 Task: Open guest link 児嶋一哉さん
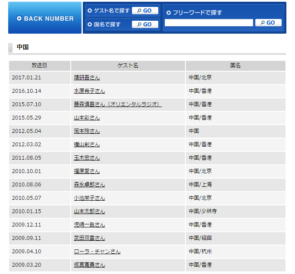click(89, 224)
